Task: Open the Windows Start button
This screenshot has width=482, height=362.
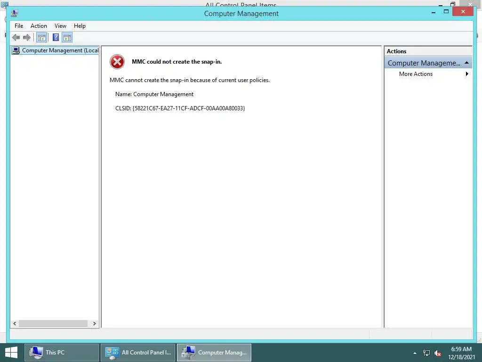Action: tap(11, 353)
